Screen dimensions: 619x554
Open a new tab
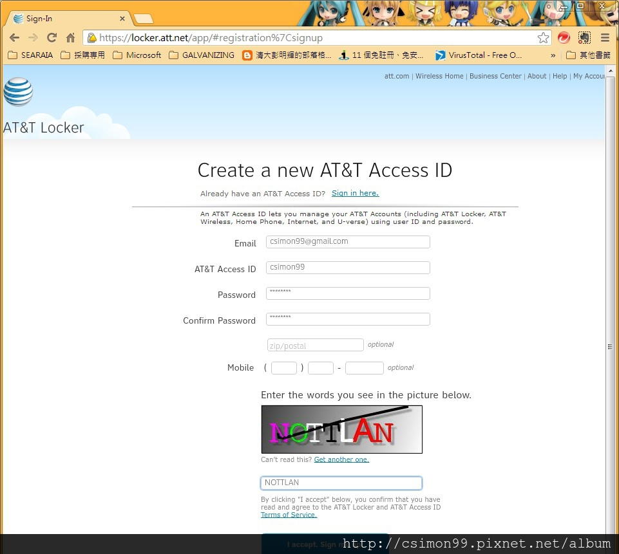pyautogui.click(x=143, y=19)
